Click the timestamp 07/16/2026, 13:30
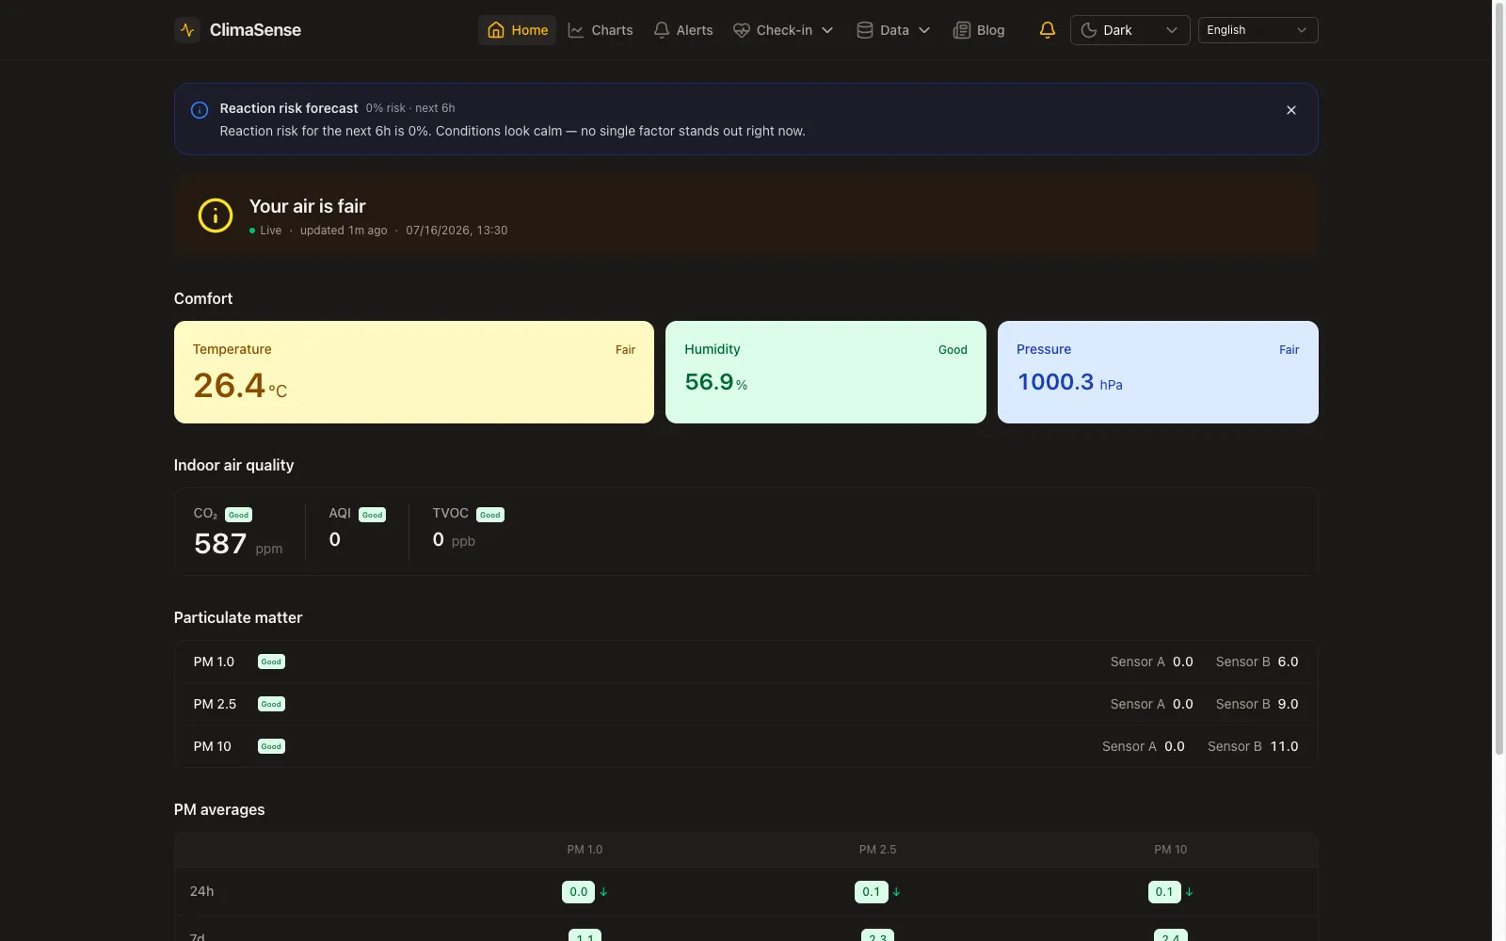The height and width of the screenshot is (941, 1506). coord(457,231)
